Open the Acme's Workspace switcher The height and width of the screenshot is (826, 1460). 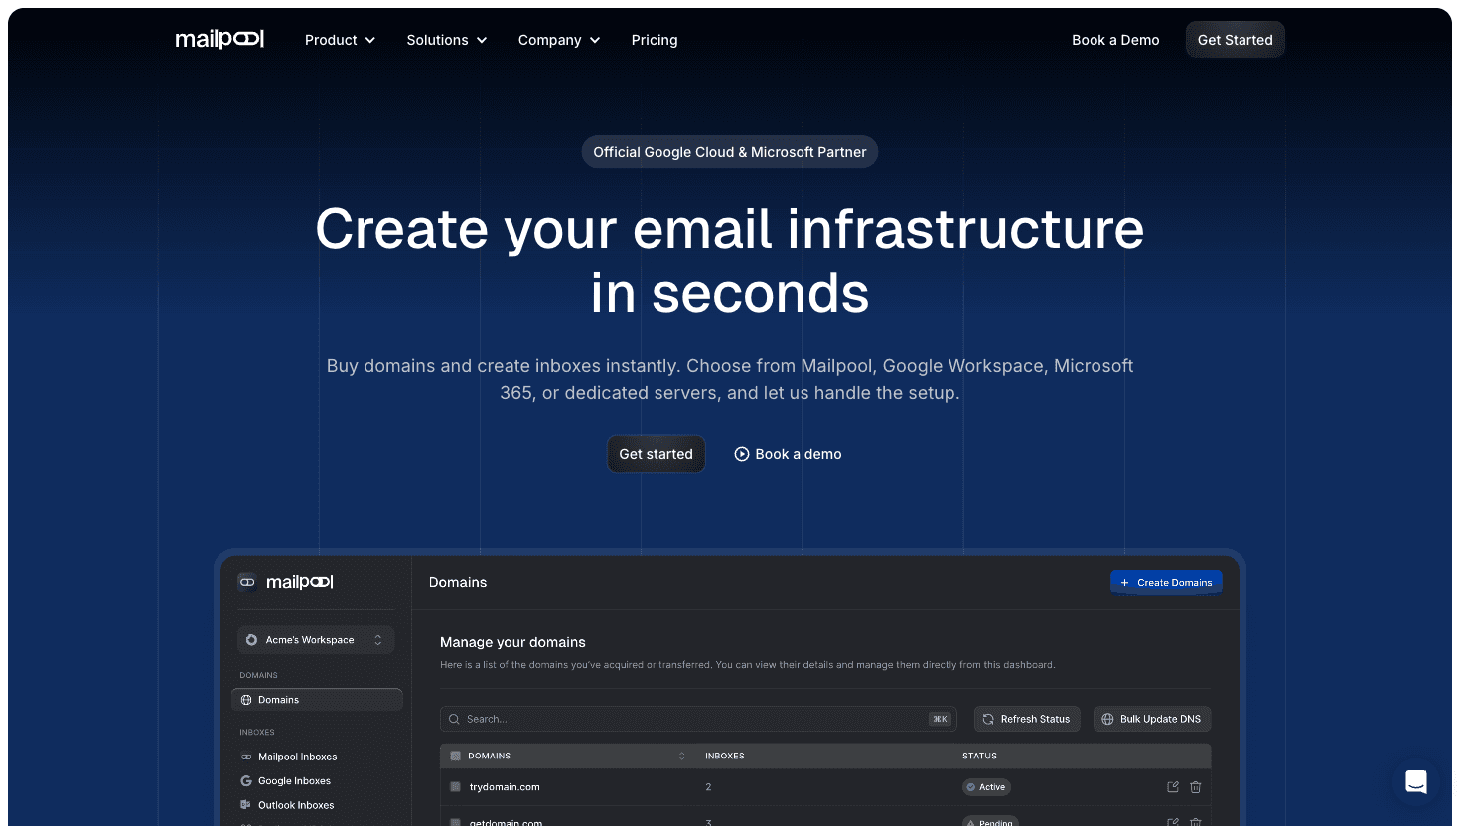pyautogui.click(x=315, y=639)
